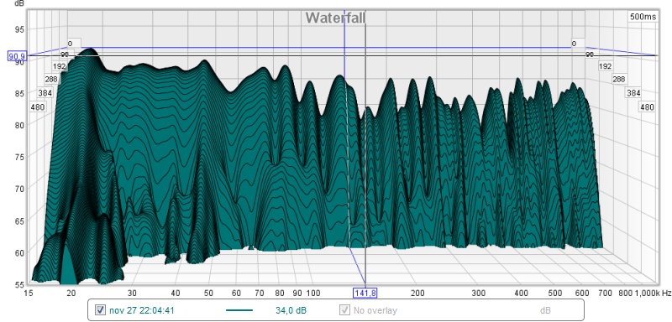Click the right time axis label 192
This screenshot has width=672, height=322.
pyautogui.click(x=605, y=66)
